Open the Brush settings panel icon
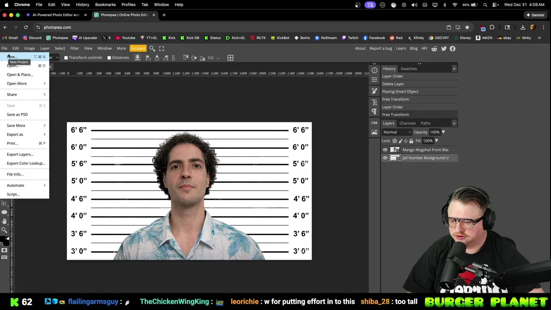The width and height of the screenshot is (551, 310). click(375, 91)
